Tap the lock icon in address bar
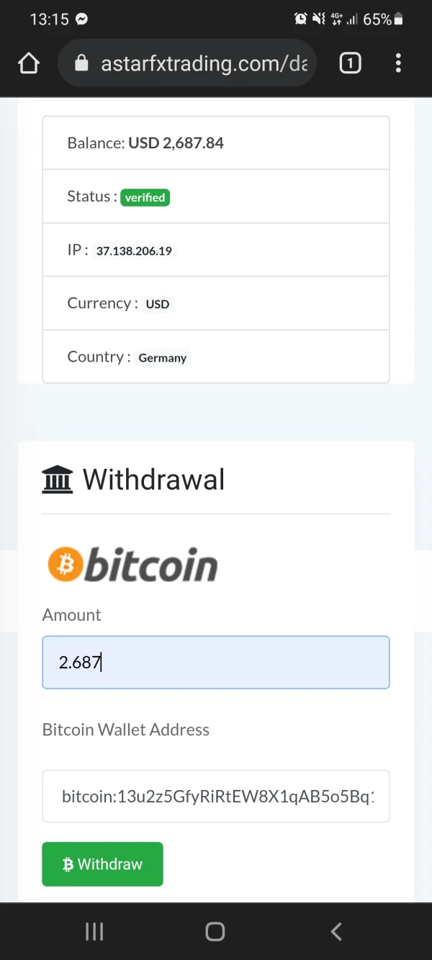Screen dimensions: 432x960 click(x=81, y=63)
